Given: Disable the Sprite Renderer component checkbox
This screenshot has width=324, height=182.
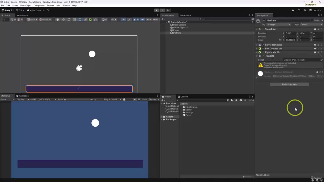Looking at the screenshot, I should point(263,45).
